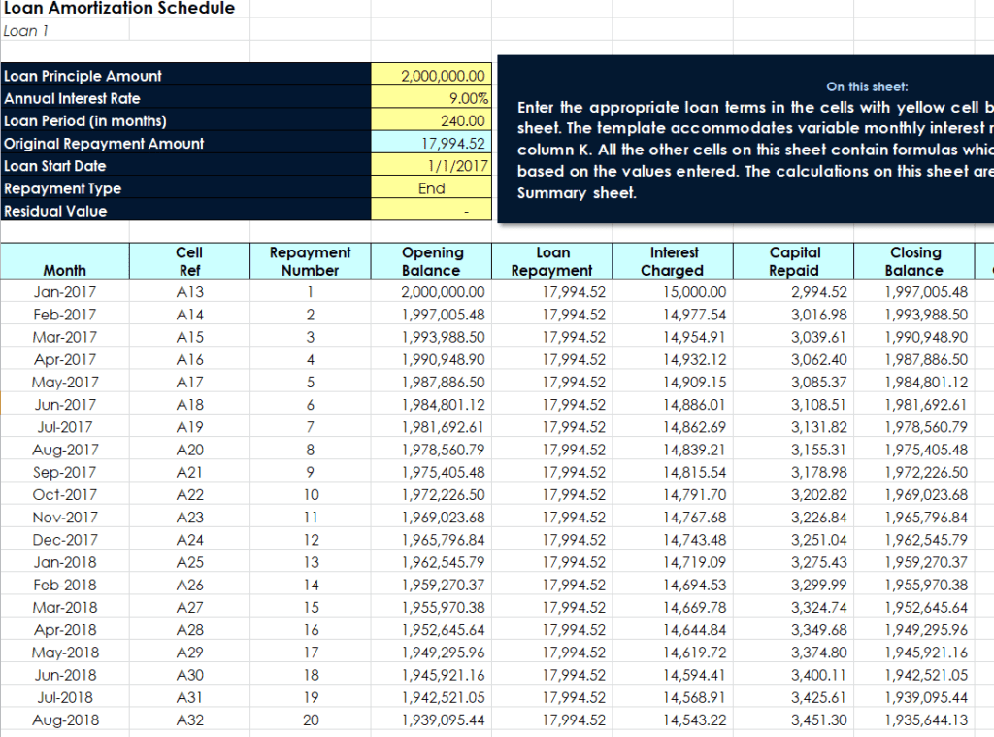Click the Loan Period (in months) label
This screenshot has width=994, height=737.
pos(85,120)
